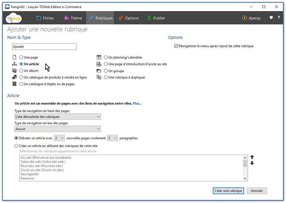Click the album icon next to Un album
The height and width of the screenshot is (203, 286).
pos(14,71)
